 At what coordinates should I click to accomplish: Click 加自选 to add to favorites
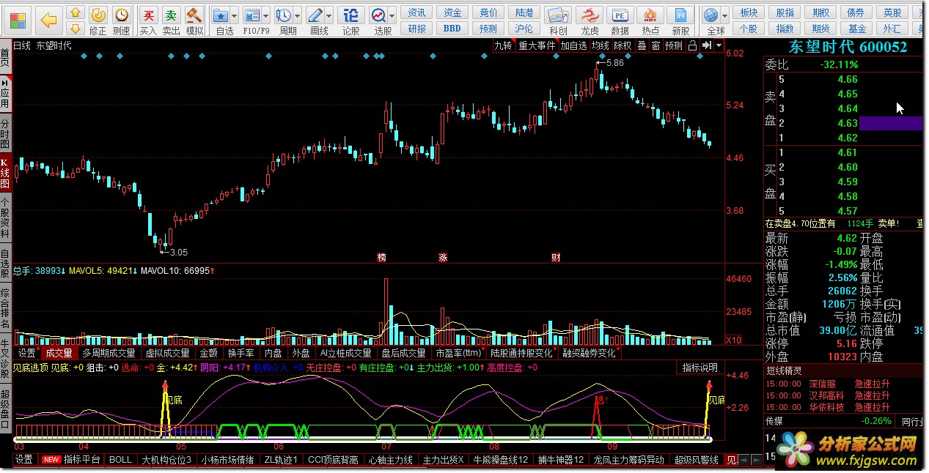574,45
